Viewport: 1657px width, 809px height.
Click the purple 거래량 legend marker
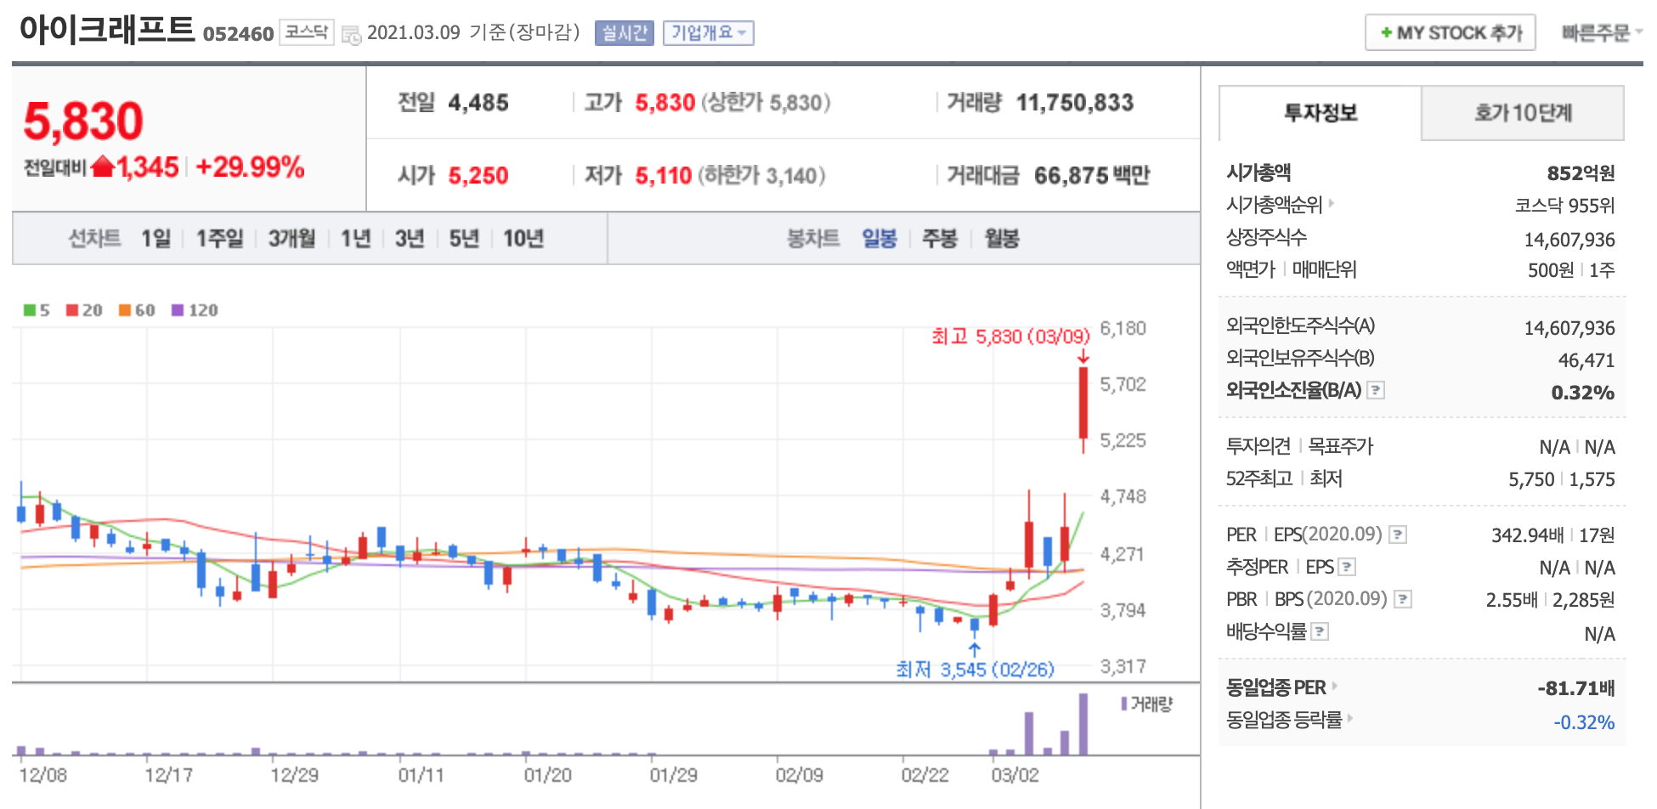(x=1124, y=704)
